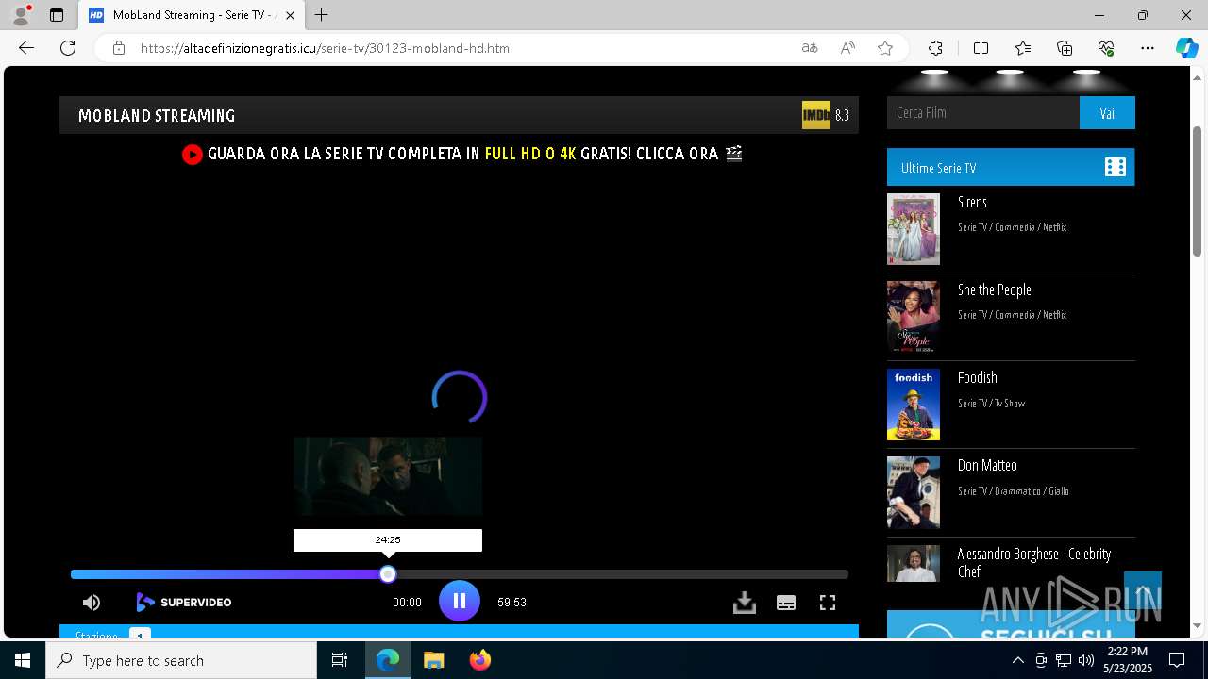Go back with the browser back arrow

(x=26, y=48)
